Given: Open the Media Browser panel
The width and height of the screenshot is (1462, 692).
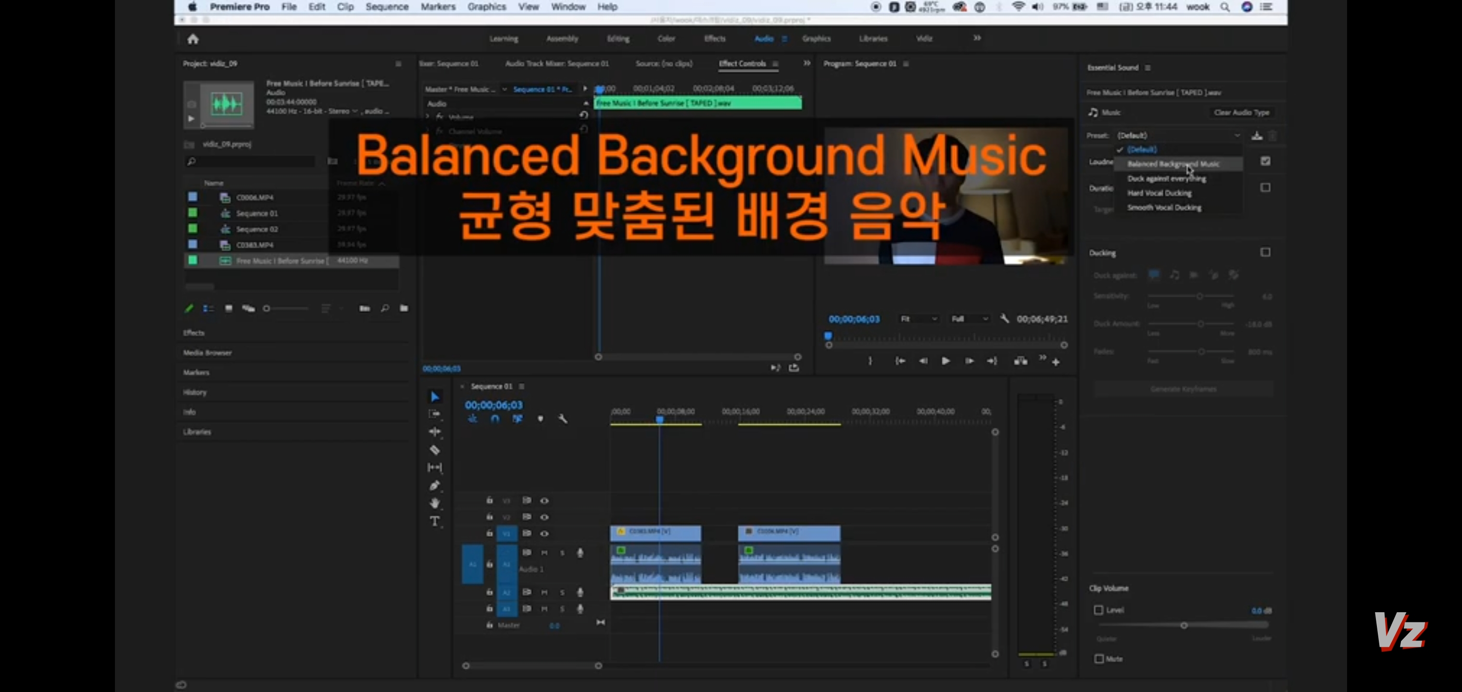Looking at the screenshot, I should coord(207,353).
